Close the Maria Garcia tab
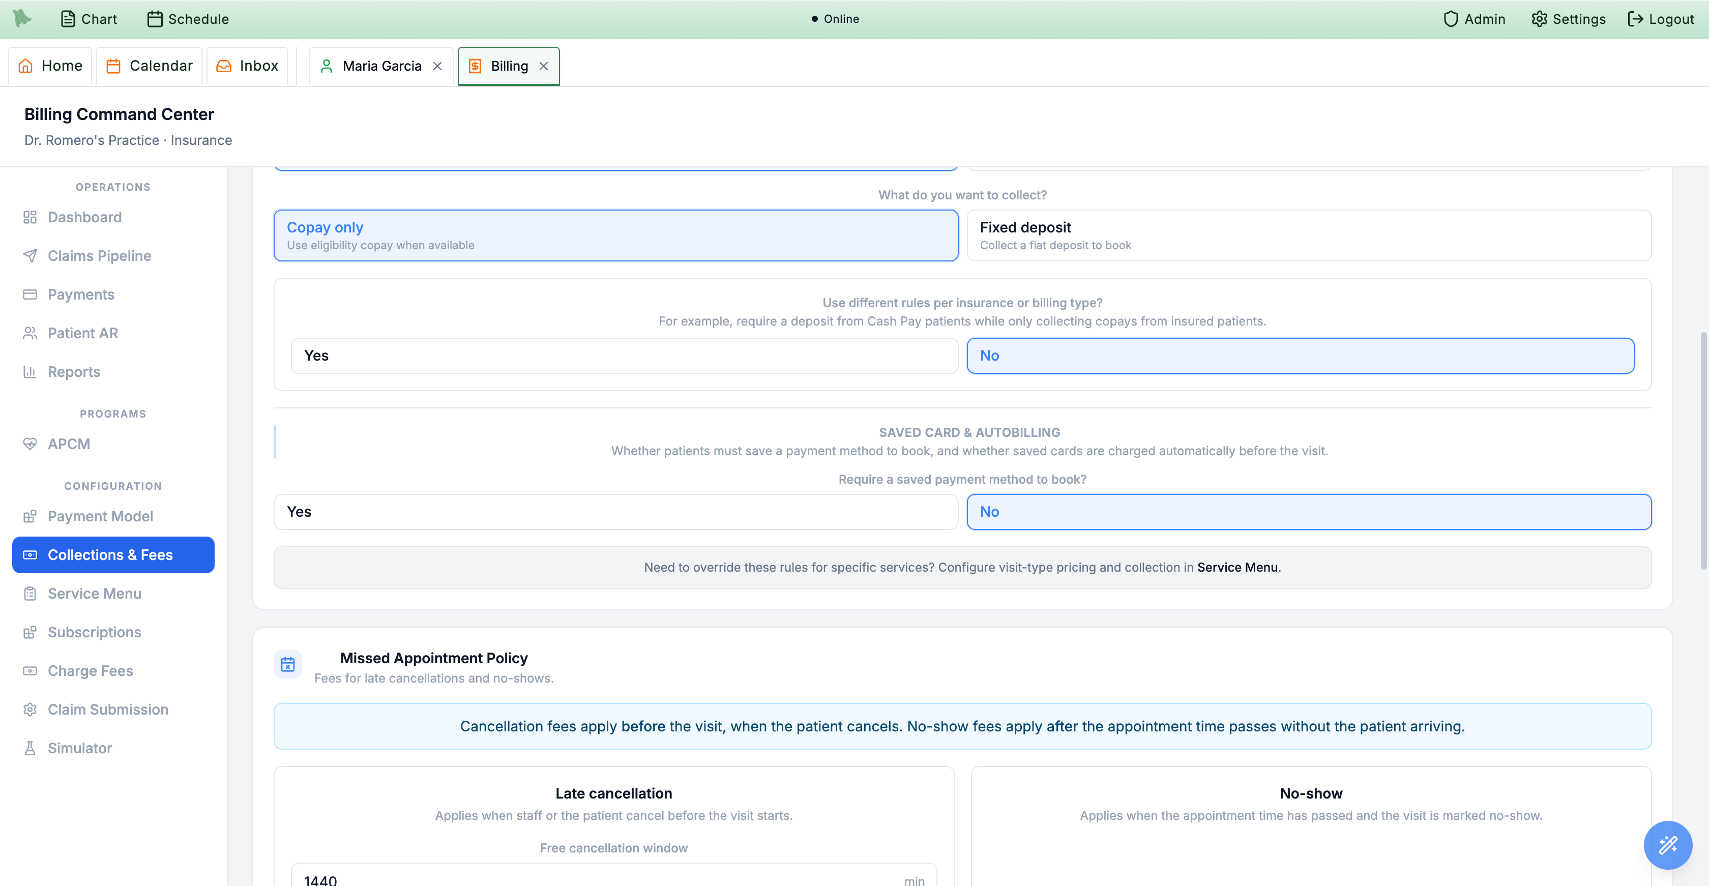This screenshot has width=1709, height=886. (437, 66)
